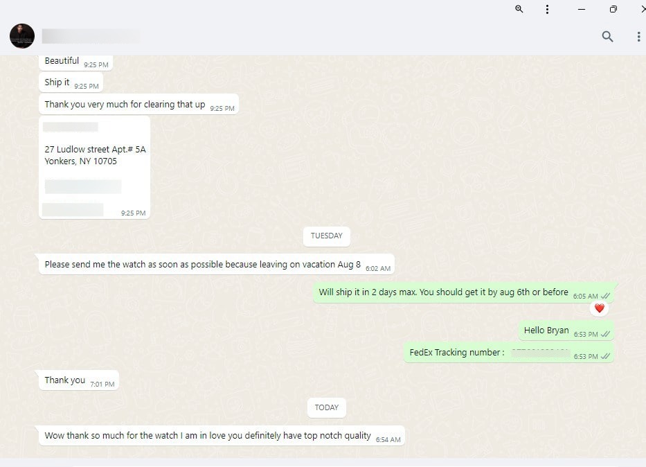Click the search icon in chat header

coord(607,37)
